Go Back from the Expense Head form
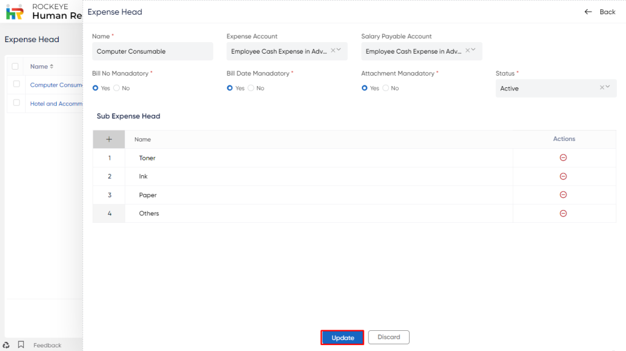Viewport: 626px width, 351px height. pos(600,12)
